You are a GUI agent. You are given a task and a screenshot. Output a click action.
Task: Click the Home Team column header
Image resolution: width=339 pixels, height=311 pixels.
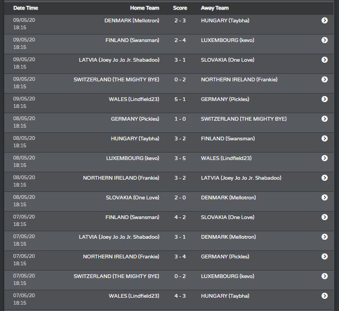(145, 8)
